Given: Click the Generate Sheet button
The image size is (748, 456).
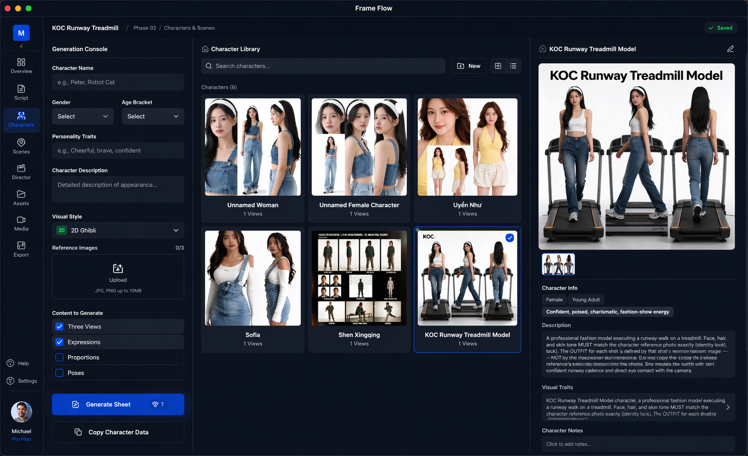Looking at the screenshot, I should pos(118,404).
